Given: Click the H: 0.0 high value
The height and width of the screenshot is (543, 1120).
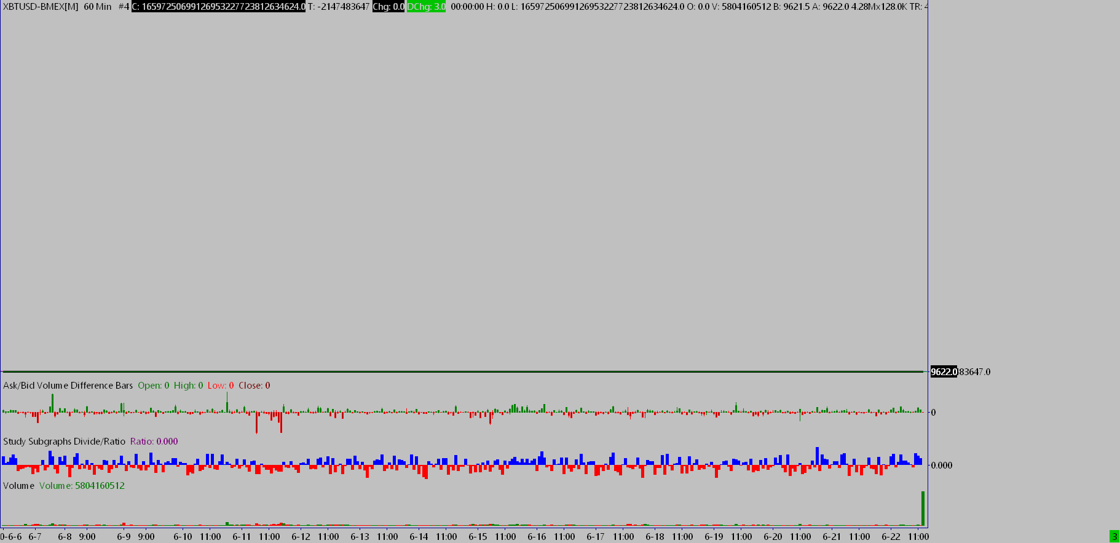Looking at the screenshot, I should (498, 7).
